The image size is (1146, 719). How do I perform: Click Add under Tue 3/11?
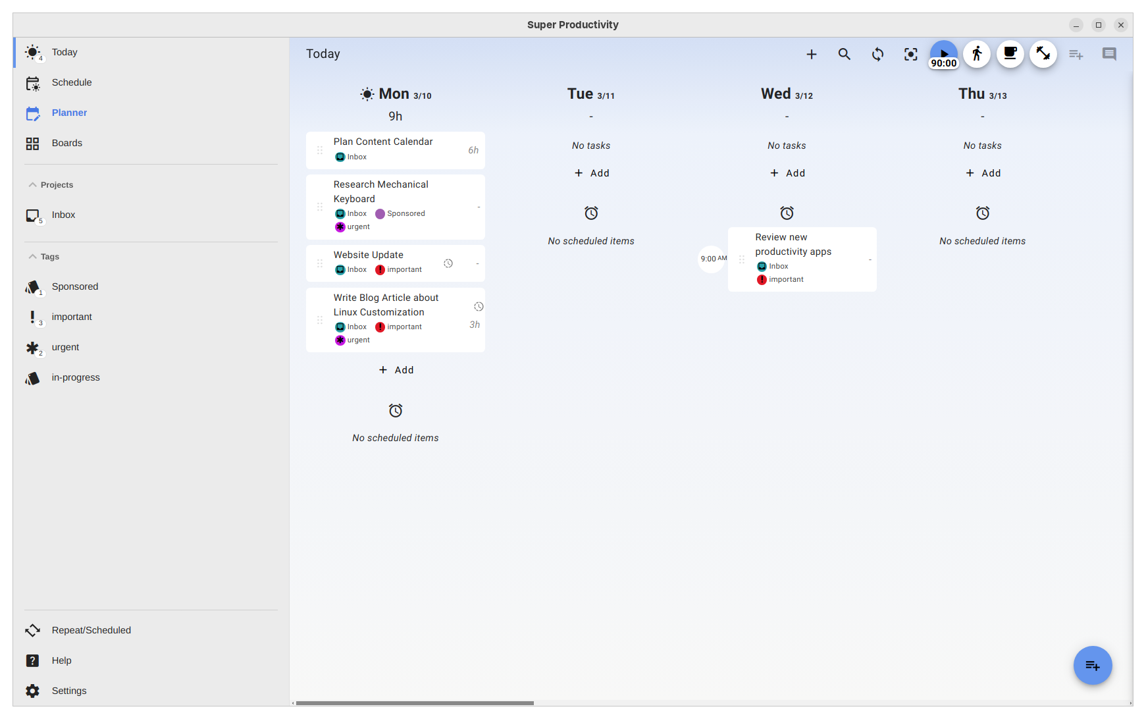pyautogui.click(x=591, y=173)
